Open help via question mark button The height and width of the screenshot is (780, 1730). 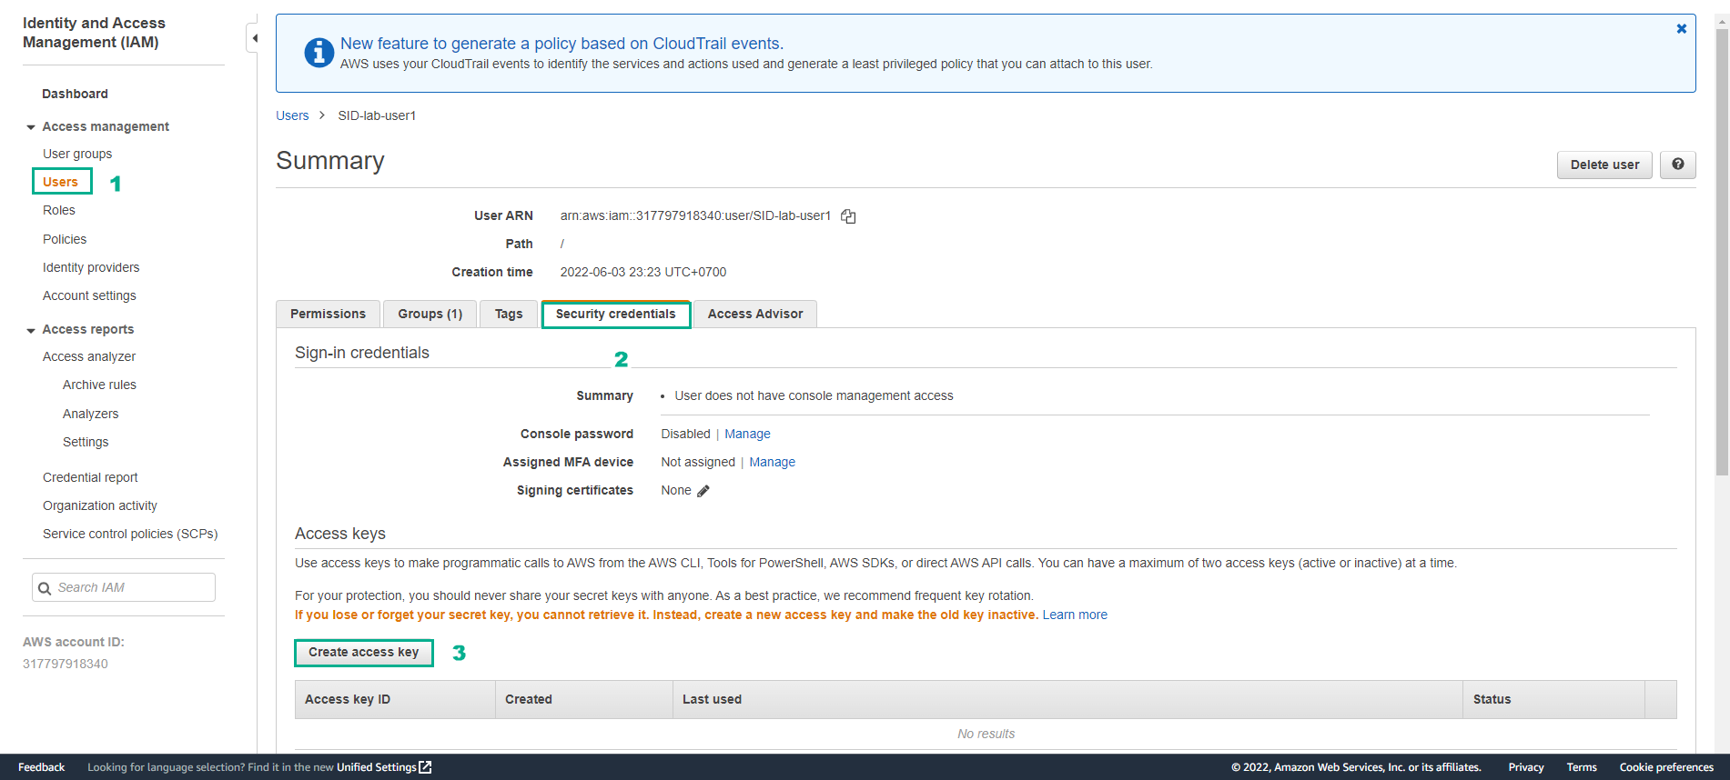point(1677,165)
